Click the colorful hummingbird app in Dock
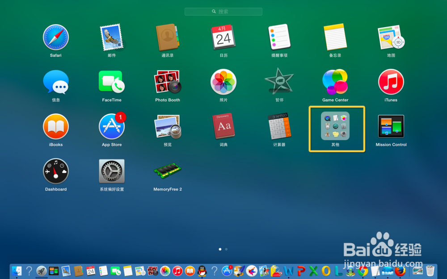 [252, 271]
